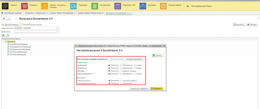The width and height of the screenshot is (260, 109).
Task: Open the Дирекция briefcase icon
Action: [143, 6]
